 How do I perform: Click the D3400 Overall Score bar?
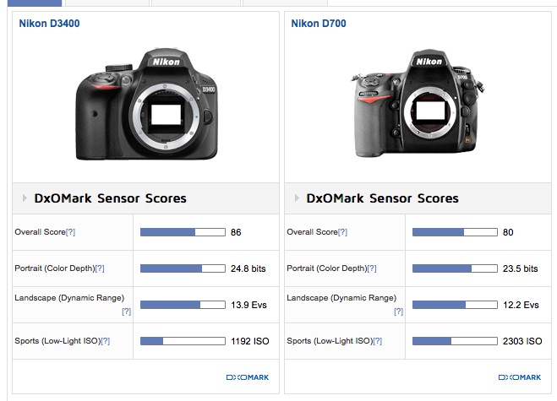tap(183, 232)
